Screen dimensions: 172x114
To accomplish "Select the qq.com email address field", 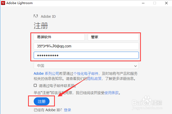I will tap(86, 46).
